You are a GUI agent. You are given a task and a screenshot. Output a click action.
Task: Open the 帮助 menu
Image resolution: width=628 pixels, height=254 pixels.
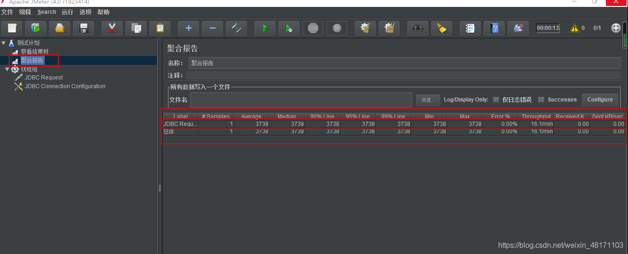pos(103,12)
